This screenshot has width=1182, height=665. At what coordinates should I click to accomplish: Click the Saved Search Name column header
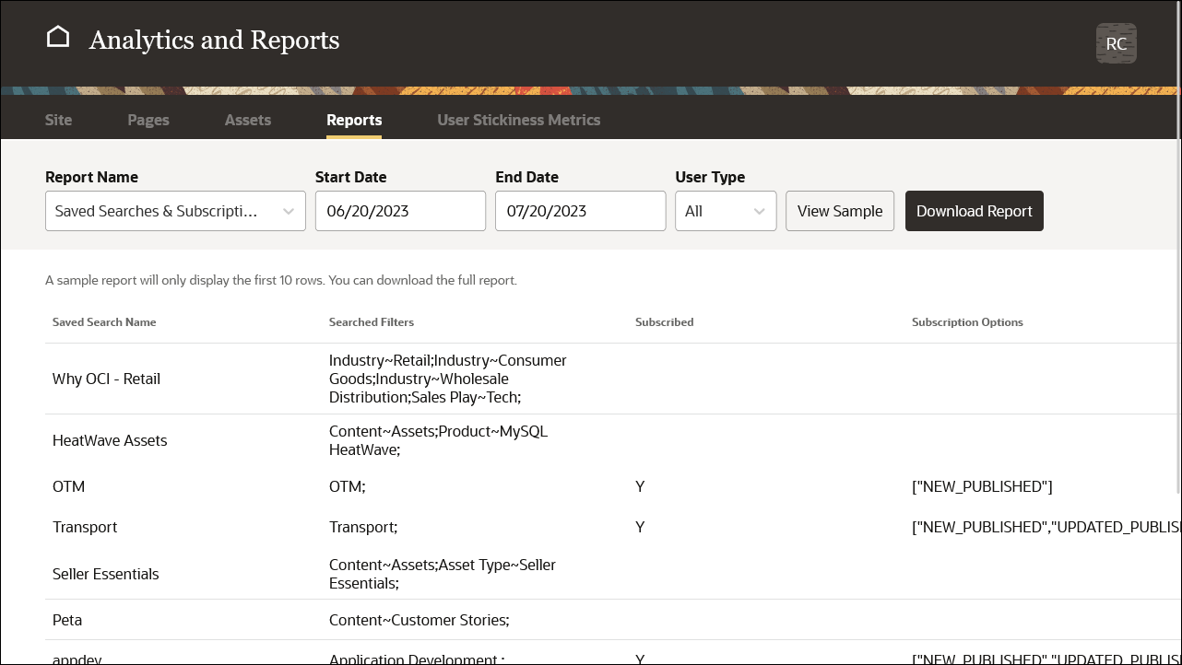pyautogui.click(x=104, y=322)
